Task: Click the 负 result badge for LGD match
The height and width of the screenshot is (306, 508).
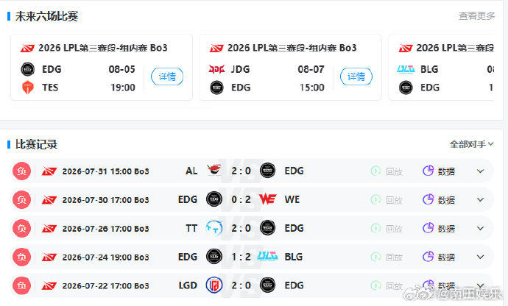Action: (x=21, y=285)
